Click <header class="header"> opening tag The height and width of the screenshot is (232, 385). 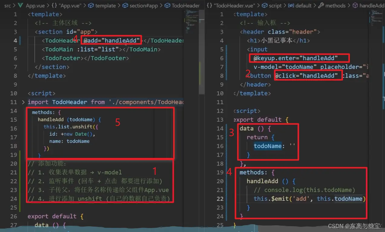280,32
